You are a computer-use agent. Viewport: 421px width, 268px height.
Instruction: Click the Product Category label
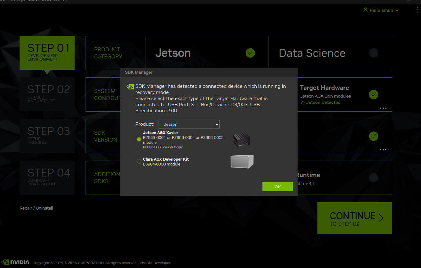[x=108, y=53]
